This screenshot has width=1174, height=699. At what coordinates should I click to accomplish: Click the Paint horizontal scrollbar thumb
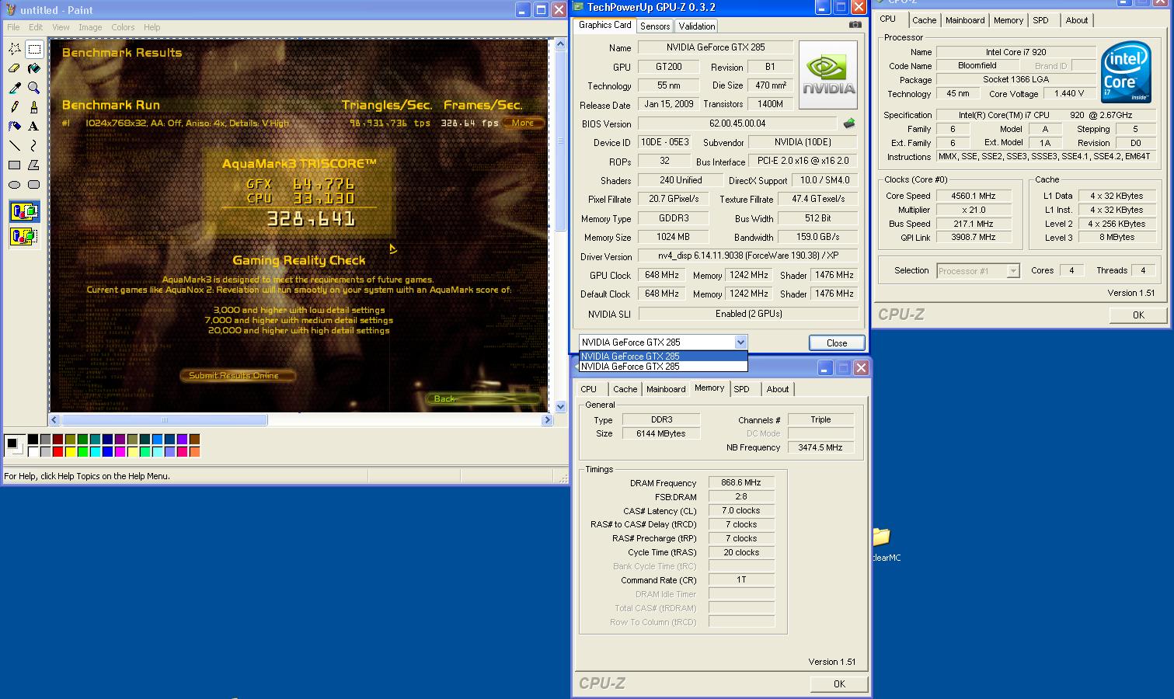pyautogui.click(x=164, y=419)
